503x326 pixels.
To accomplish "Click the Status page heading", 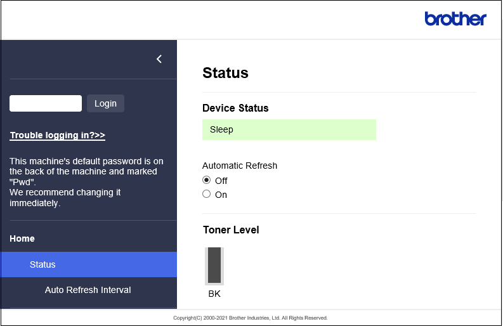I will pyautogui.click(x=225, y=73).
